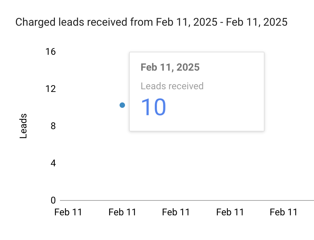Click tooltip heading 'Feb 11, 2025'

170,67
